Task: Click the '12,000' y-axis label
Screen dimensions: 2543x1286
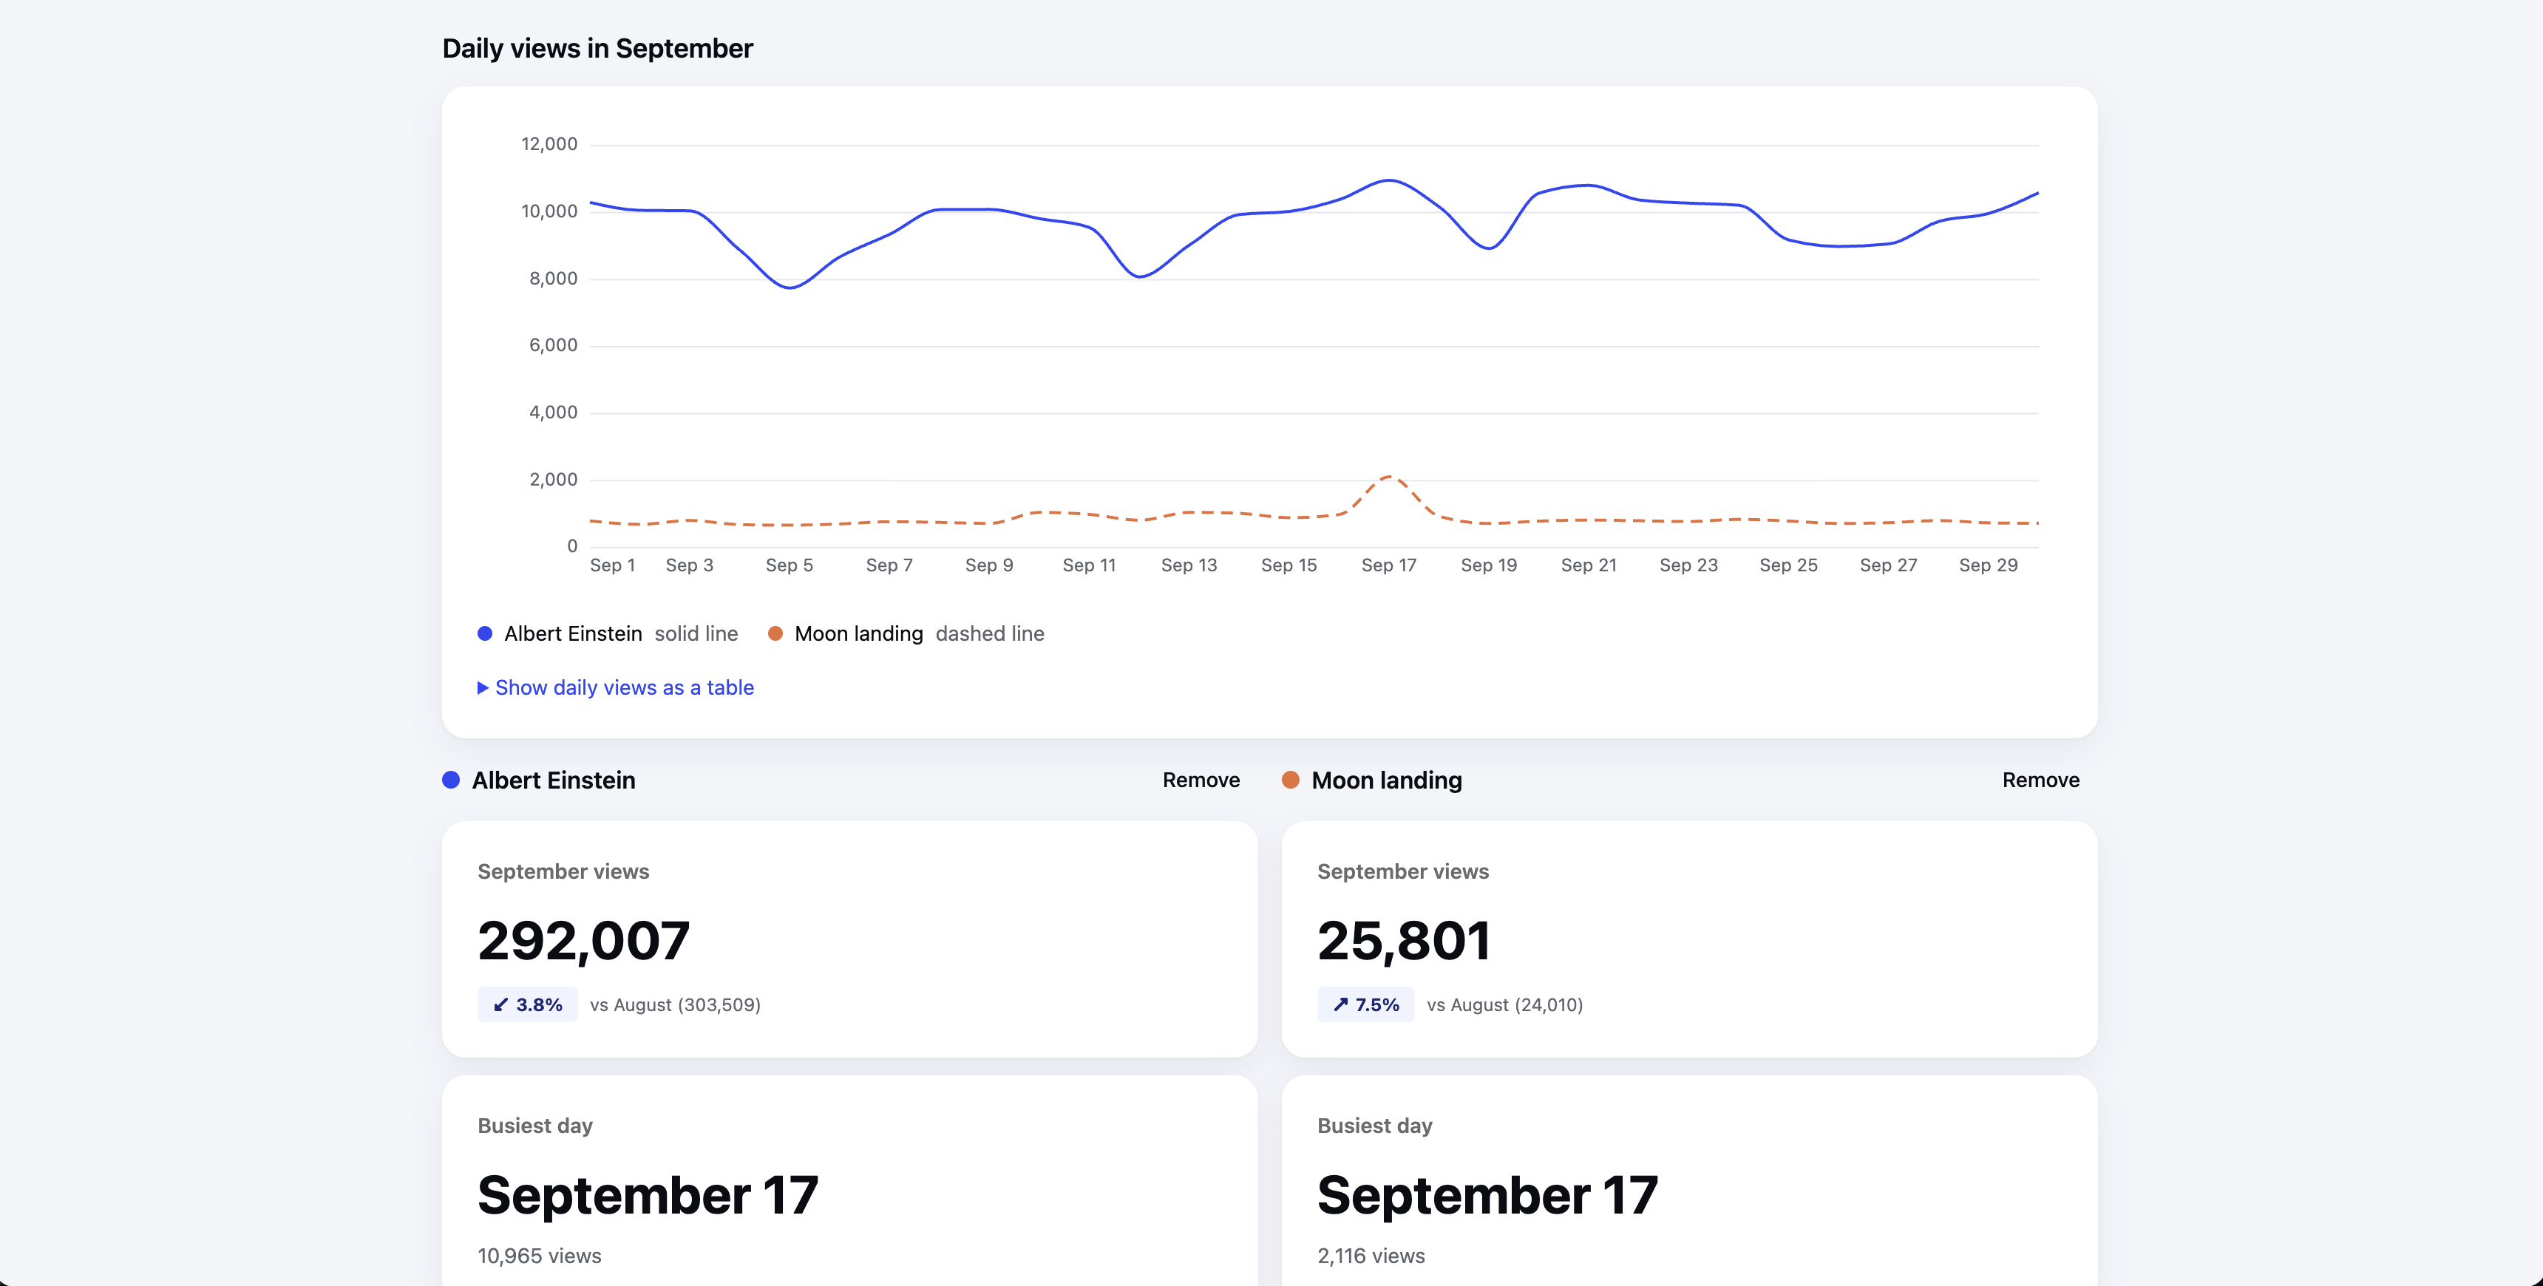Action: tap(549, 144)
